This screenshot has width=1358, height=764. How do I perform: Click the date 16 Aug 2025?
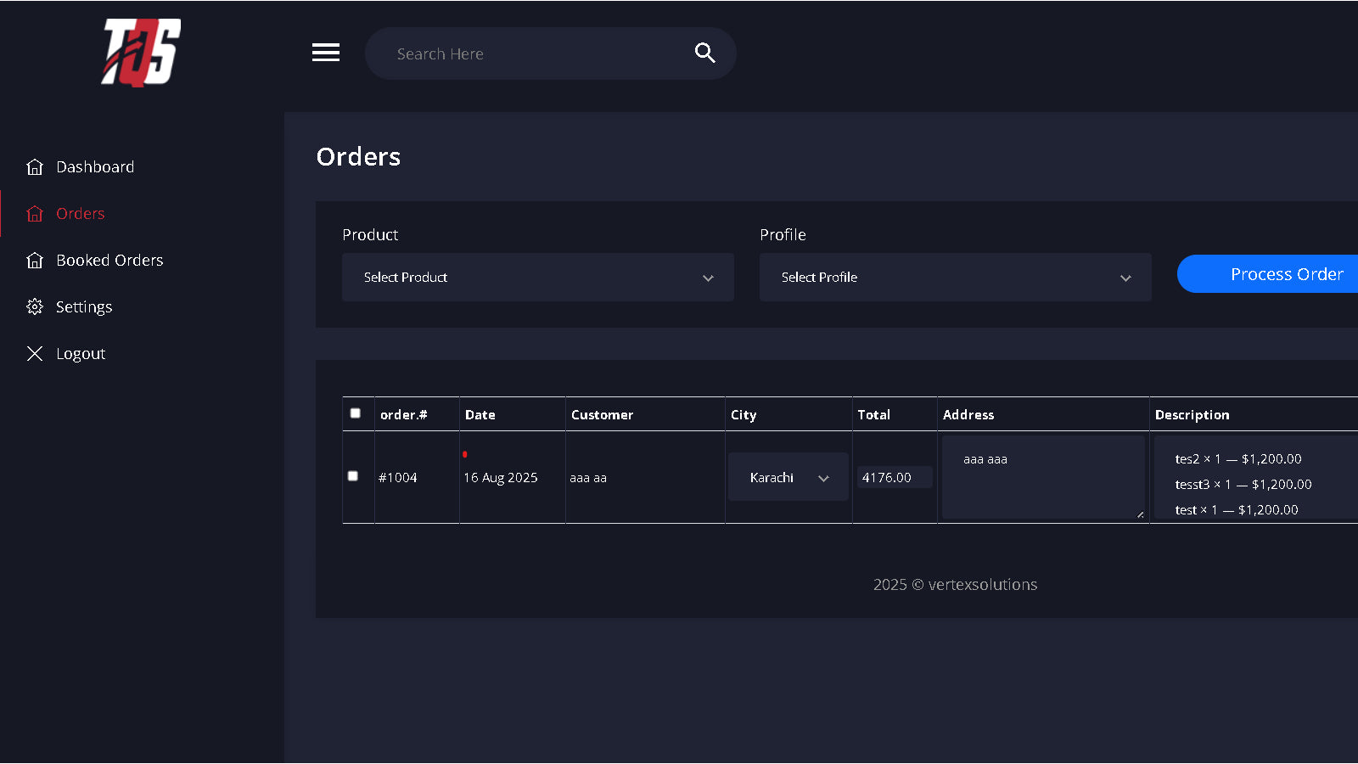click(501, 478)
